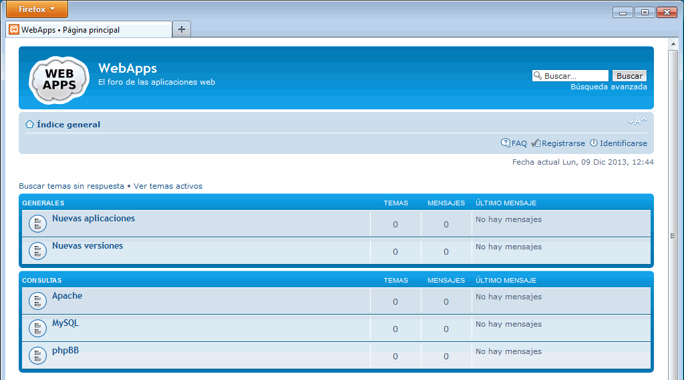
Task: Click the MENSAJES column header in CONSULTAS
Action: pos(446,280)
